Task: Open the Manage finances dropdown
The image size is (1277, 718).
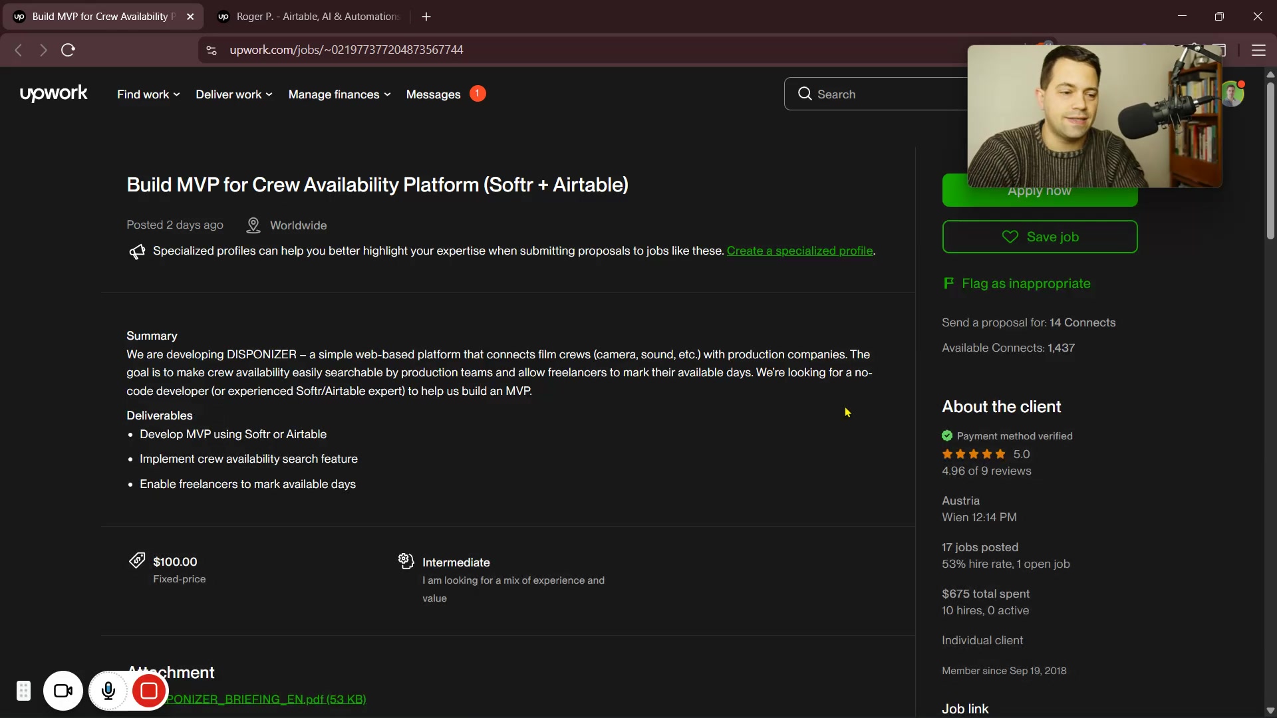Action: [x=339, y=94]
